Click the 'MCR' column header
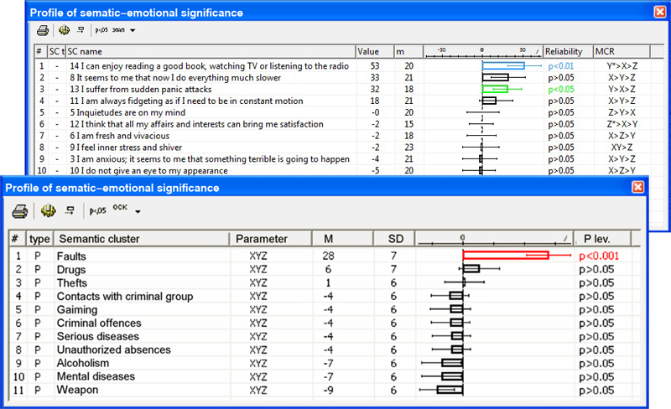The image size is (671, 409). point(622,51)
